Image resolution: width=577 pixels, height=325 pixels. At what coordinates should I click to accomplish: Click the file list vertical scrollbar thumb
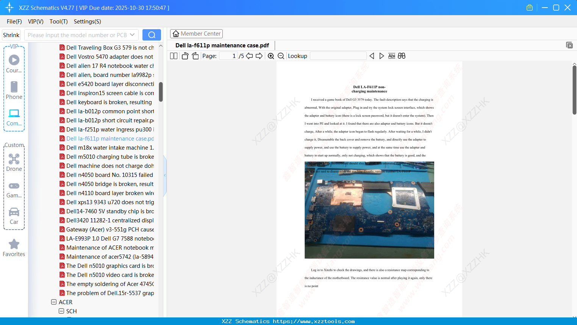[x=161, y=92]
